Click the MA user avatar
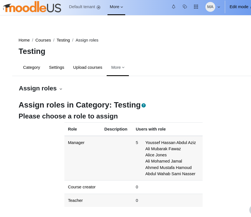Image resolution: width=251 pixels, height=217 pixels. click(210, 7)
